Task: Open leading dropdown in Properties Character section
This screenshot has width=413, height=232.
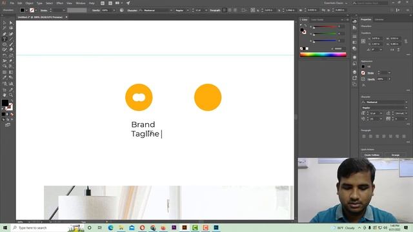Action: coord(406,113)
